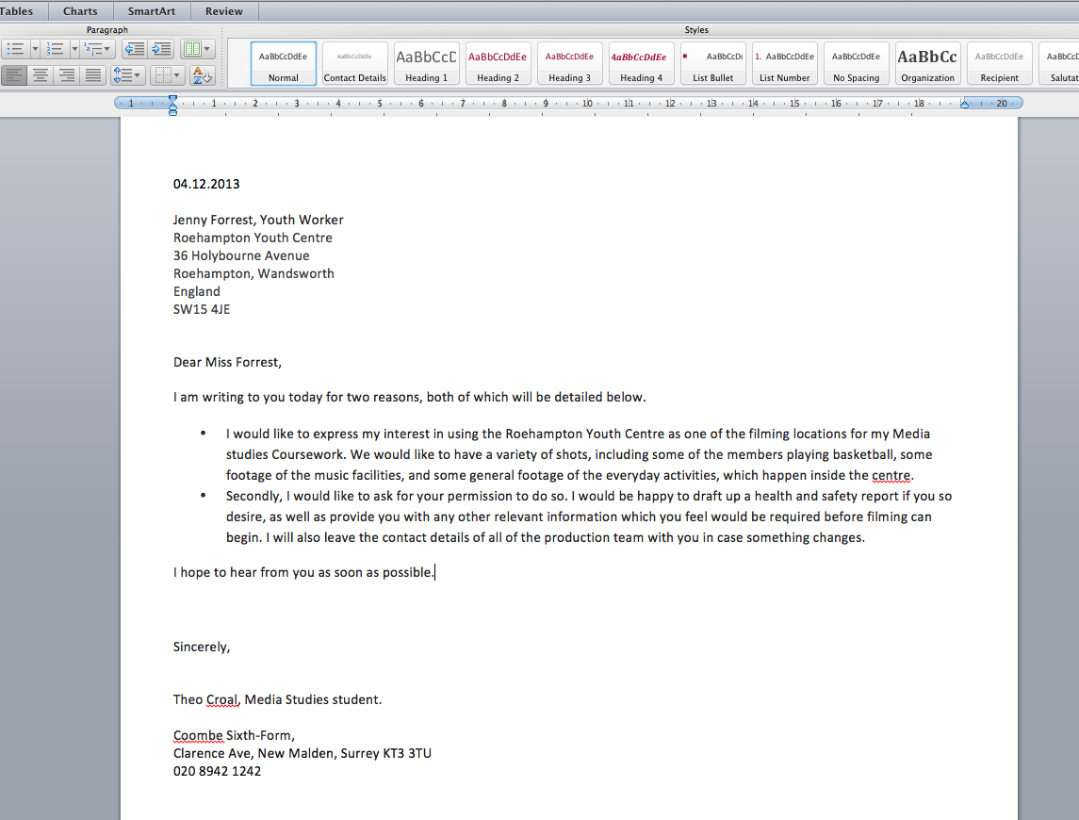Click the 'Roehampton, Wandsworth' line
This screenshot has width=1079, height=820.
(x=253, y=273)
